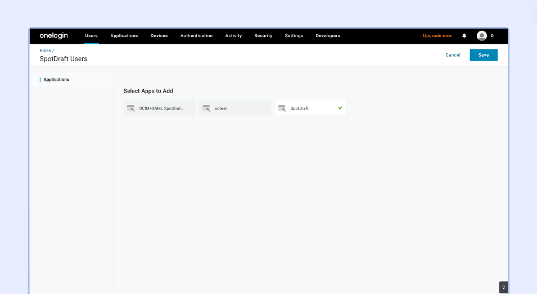Viewport: 537px width, 294px height.
Task: Click the help lightbulb icon at bottom right
Action: (x=503, y=287)
